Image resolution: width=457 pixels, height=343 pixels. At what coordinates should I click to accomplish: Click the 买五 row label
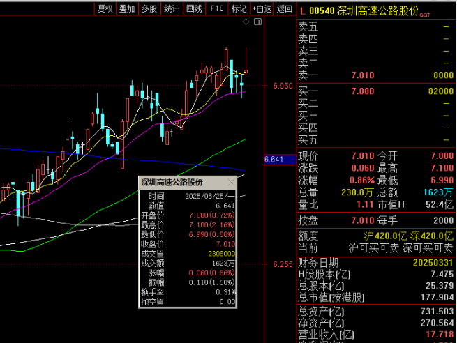click(x=308, y=140)
